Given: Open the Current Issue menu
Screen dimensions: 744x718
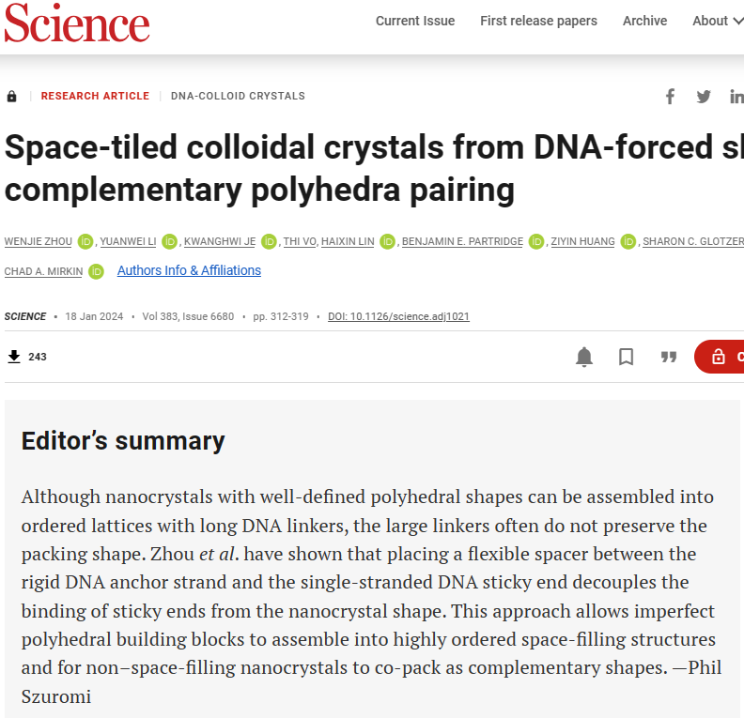Looking at the screenshot, I should coord(415,21).
